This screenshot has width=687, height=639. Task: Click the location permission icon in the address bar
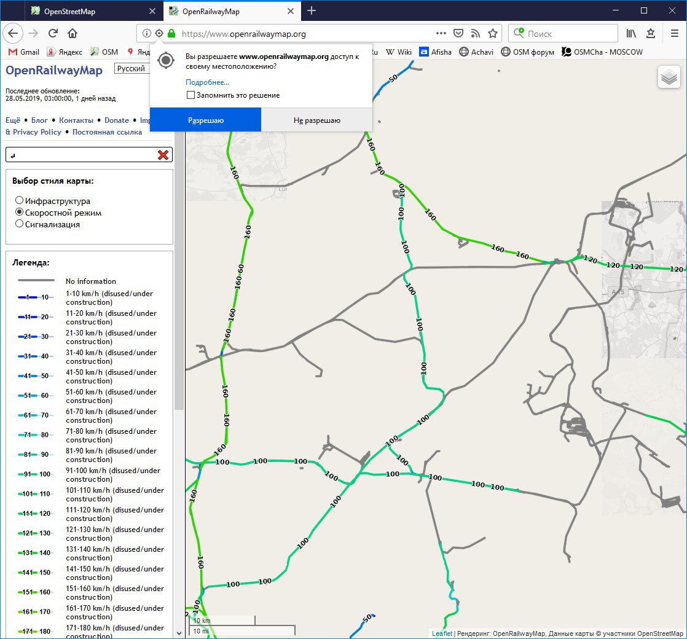pos(159,33)
